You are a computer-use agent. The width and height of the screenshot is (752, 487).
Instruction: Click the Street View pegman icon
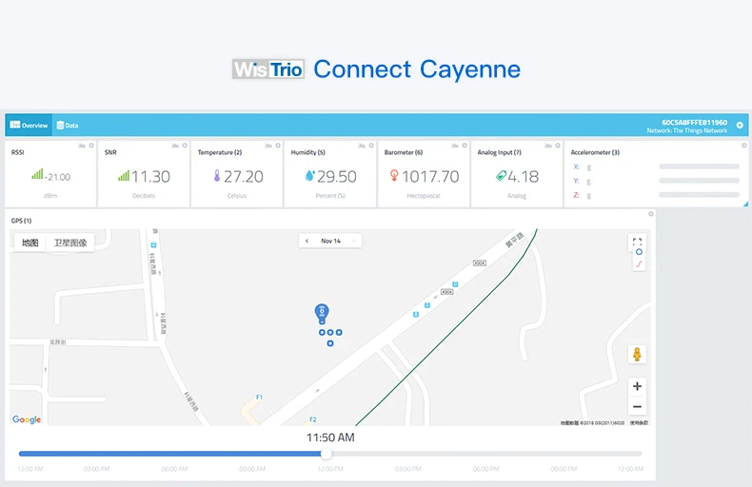637,354
